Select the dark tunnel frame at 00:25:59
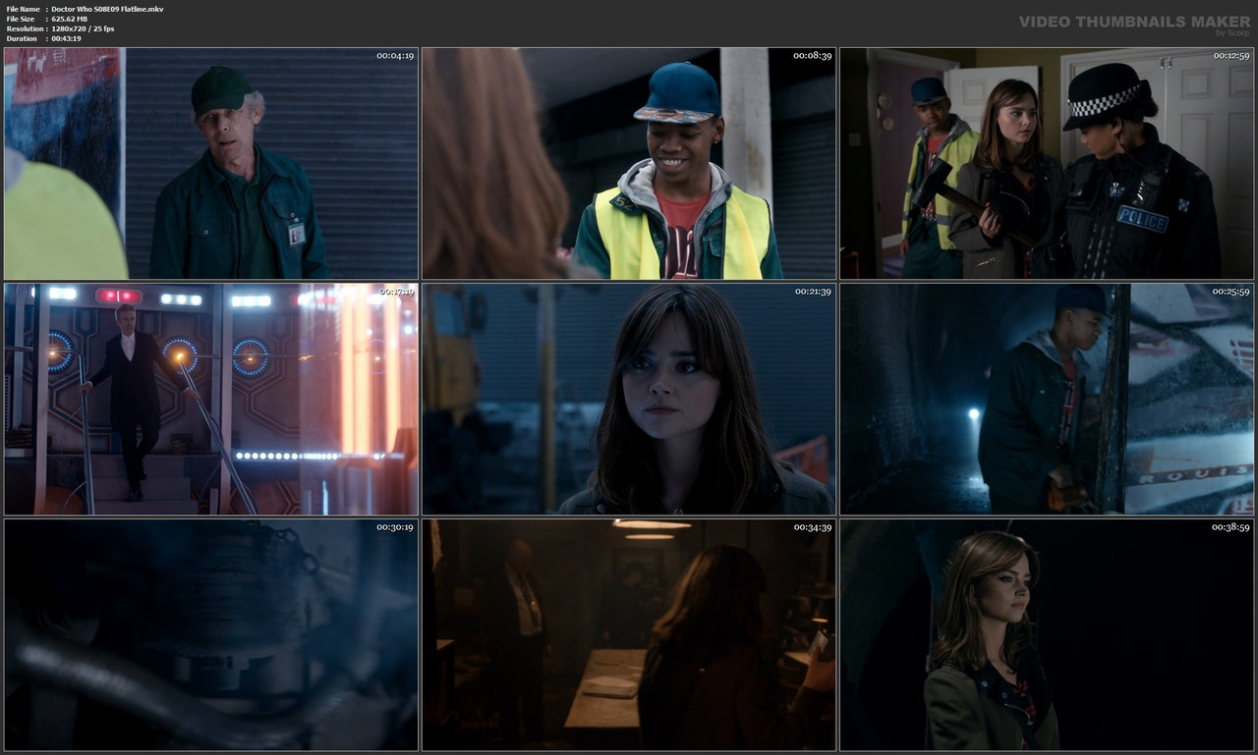Image resolution: width=1258 pixels, height=755 pixels. coord(1047,399)
